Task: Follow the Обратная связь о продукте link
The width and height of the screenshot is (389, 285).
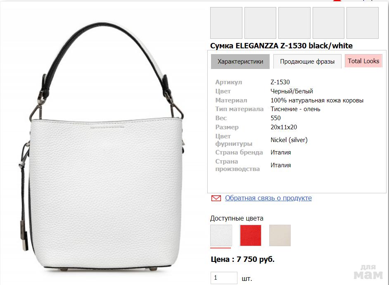Action: click(268, 198)
